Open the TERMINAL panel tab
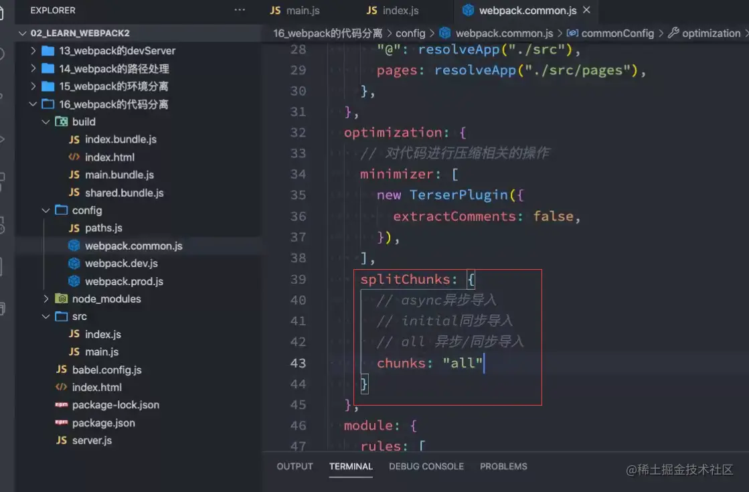Screen dimensions: 749x492 tap(351, 466)
